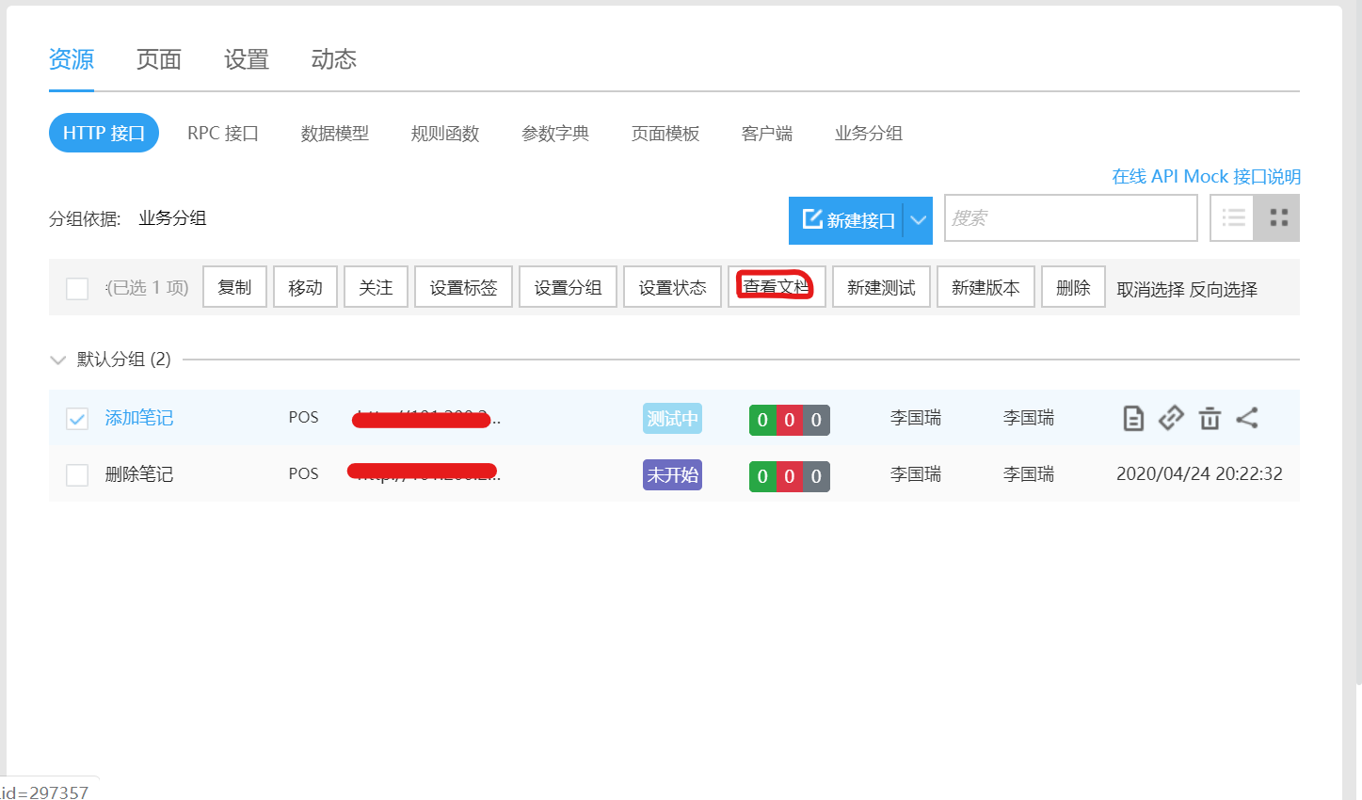1362x800 pixels.
Task: Open 在线 API Mock 接口说明 link
Action: tap(1206, 176)
